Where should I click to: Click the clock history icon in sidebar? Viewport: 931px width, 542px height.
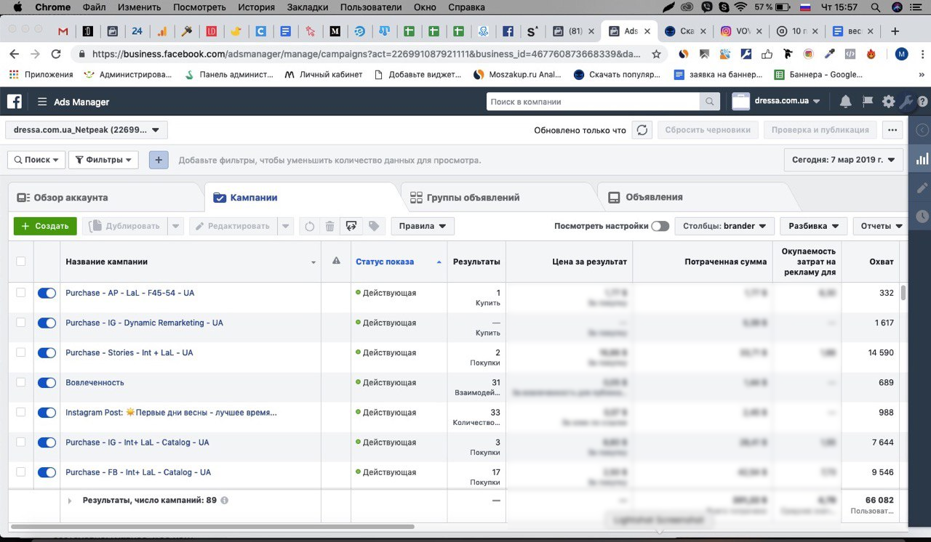pyautogui.click(x=922, y=216)
